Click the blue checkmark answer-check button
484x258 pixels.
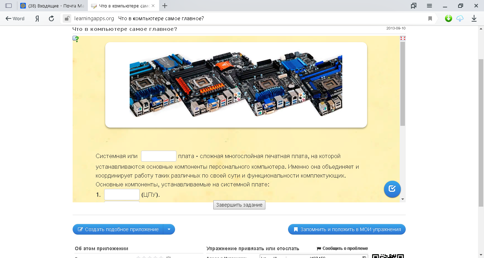coord(392,189)
